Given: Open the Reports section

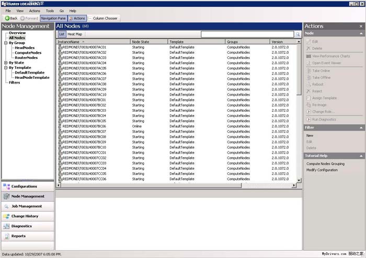Looking at the screenshot, I should pyautogui.click(x=18, y=236).
